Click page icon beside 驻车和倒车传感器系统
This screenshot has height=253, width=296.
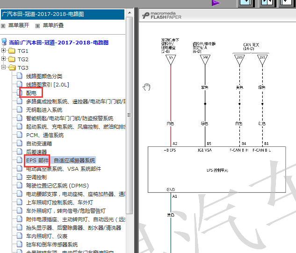point(20,244)
